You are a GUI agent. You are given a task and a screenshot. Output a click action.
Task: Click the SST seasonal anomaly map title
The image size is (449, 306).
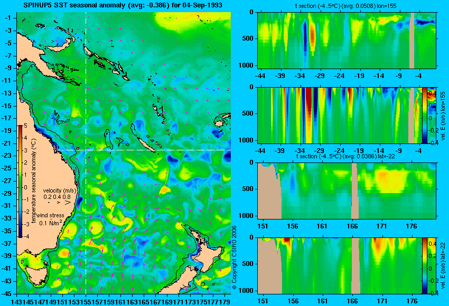pos(123,5)
